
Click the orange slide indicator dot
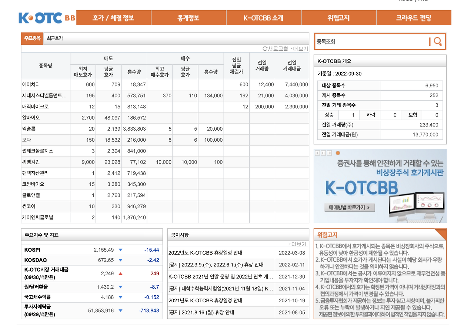pos(338,152)
